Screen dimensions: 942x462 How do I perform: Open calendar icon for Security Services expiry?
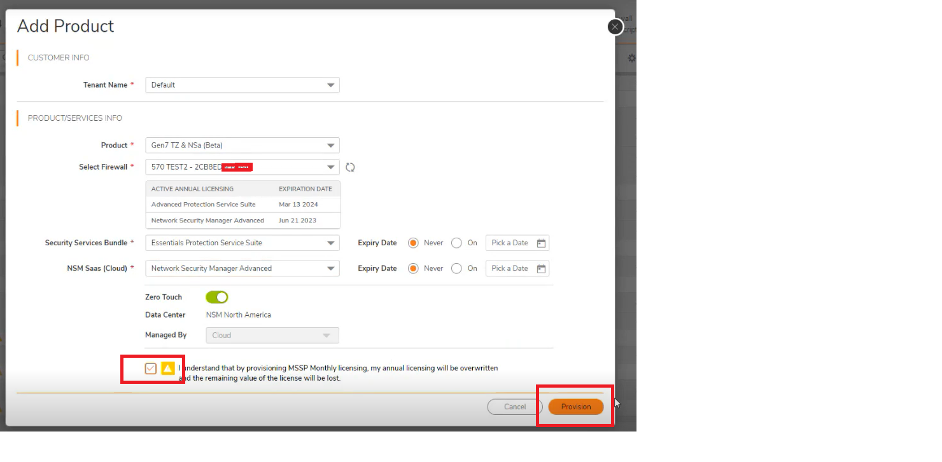(x=541, y=243)
